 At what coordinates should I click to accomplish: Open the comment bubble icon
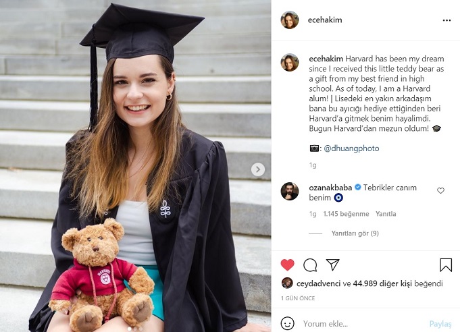tap(310, 265)
